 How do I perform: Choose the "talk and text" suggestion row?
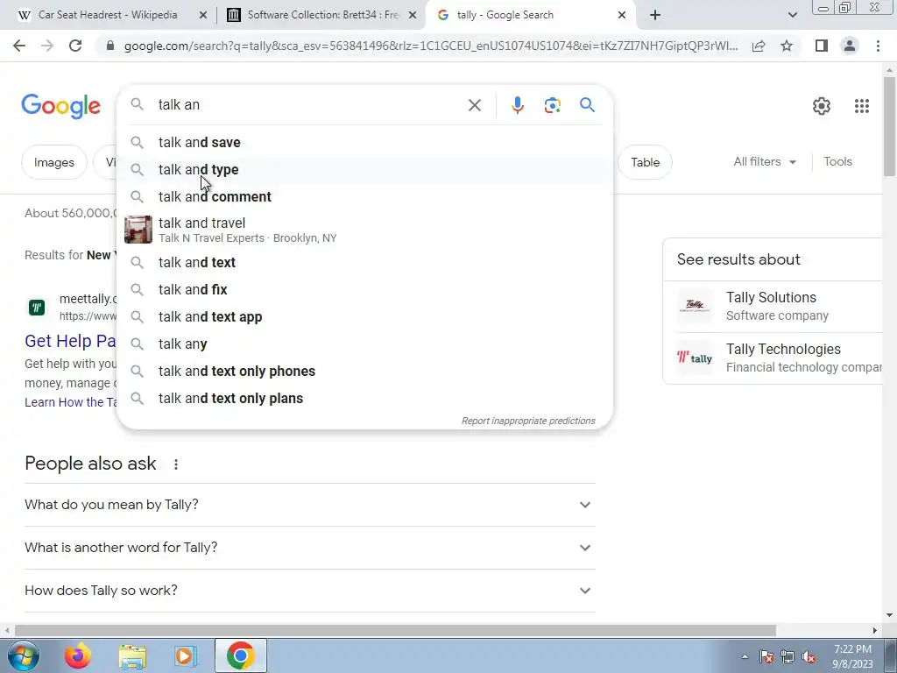click(x=364, y=263)
